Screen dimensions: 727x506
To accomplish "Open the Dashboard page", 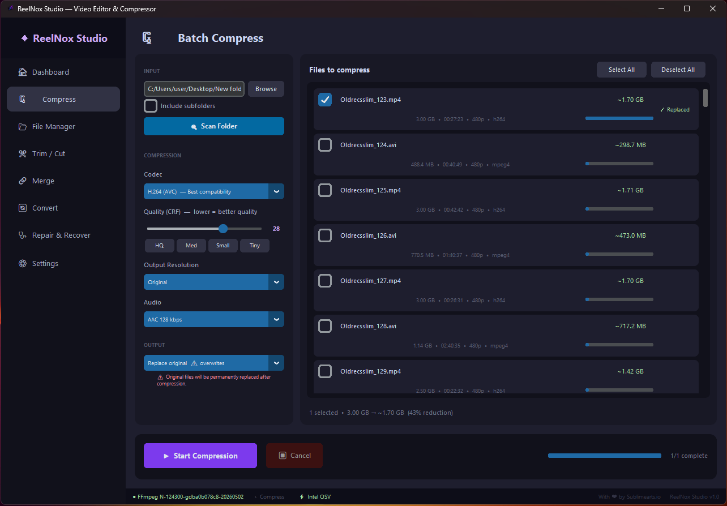I will pyautogui.click(x=63, y=72).
